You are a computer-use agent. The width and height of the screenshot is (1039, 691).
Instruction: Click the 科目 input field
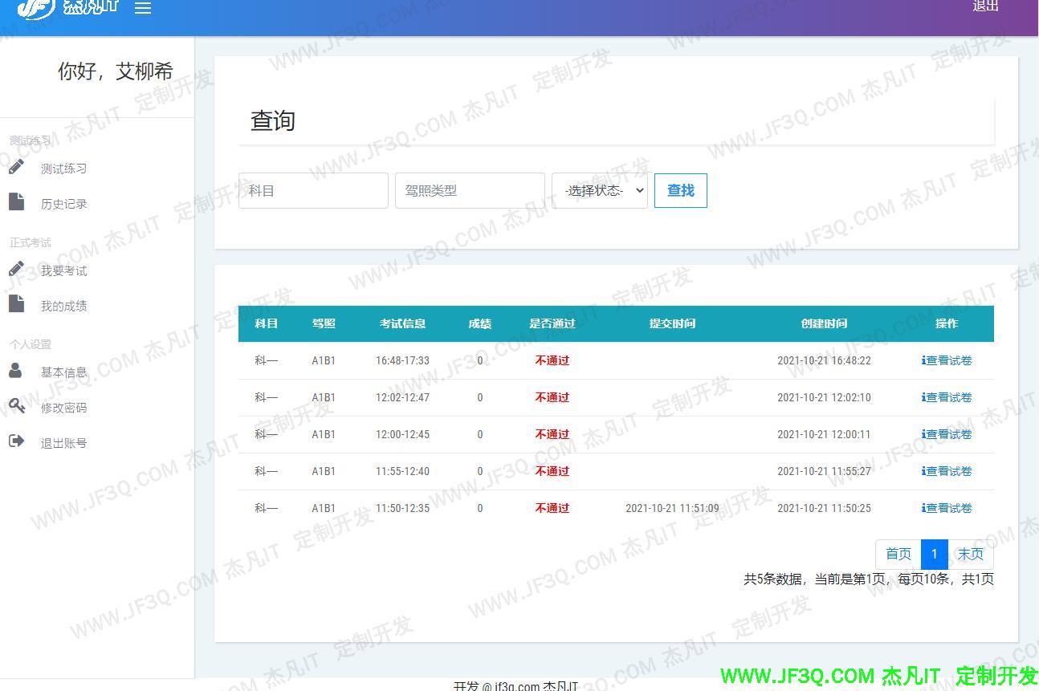(x=313, y=190)
